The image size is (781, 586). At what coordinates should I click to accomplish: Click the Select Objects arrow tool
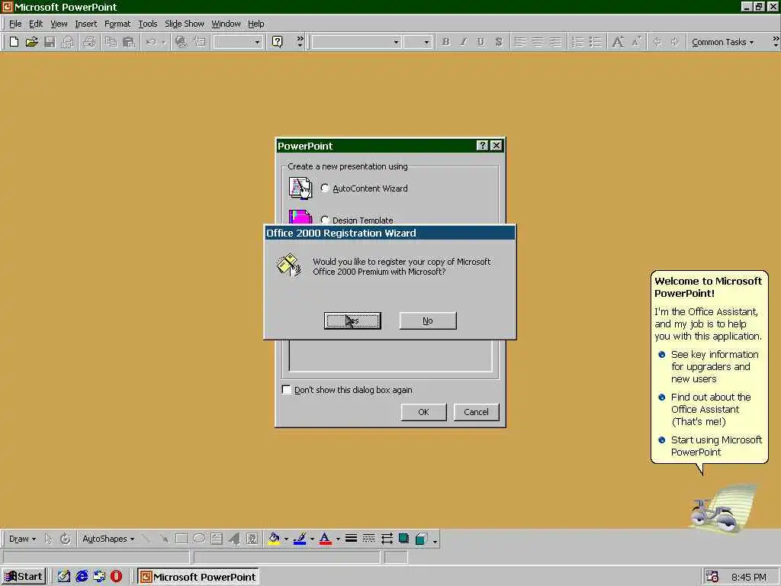(48, 539)
